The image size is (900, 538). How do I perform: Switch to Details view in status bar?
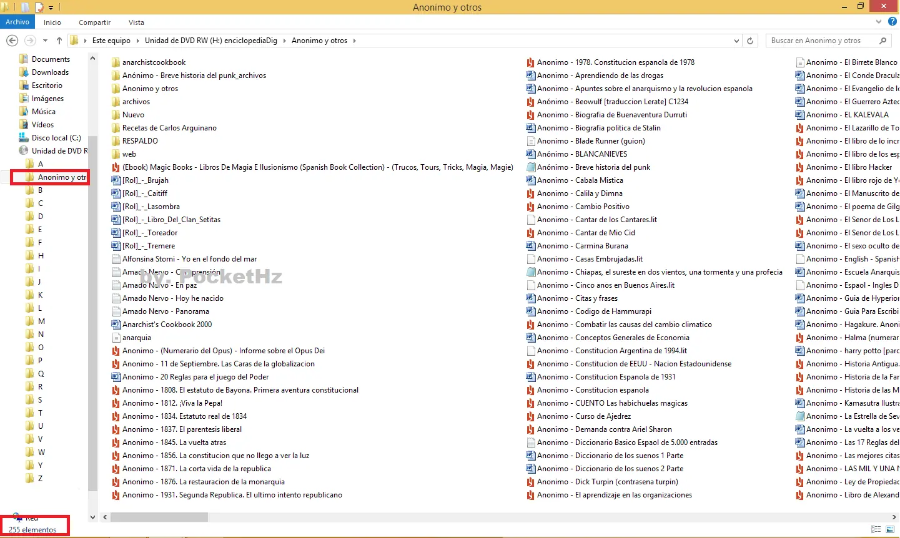point(876,529)
